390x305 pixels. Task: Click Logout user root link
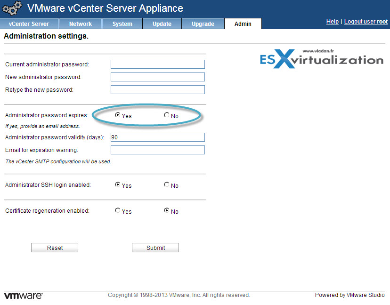click(x=366, y=22)
